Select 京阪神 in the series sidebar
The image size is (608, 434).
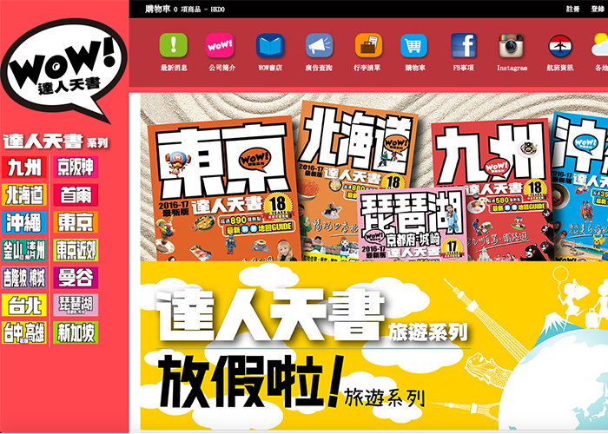coord(76,167)
